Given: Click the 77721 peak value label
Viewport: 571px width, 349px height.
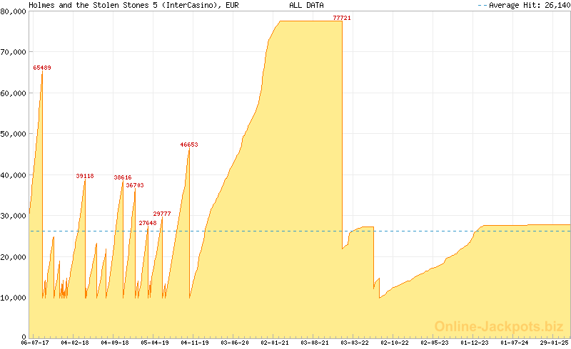Looking at the screenshot, I should coord(342,17).
